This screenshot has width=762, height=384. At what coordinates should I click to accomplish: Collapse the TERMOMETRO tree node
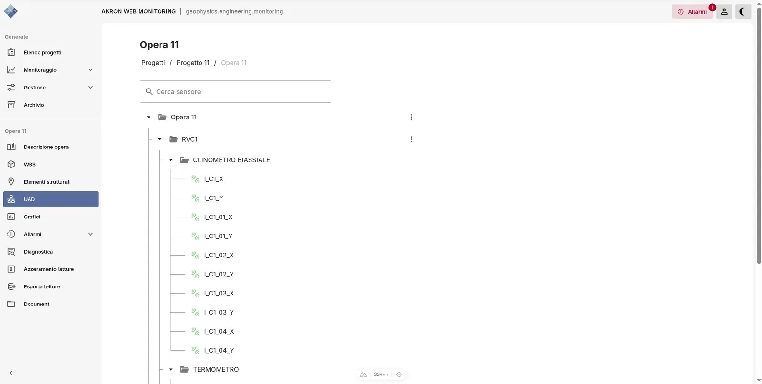(x=170, y=369)
